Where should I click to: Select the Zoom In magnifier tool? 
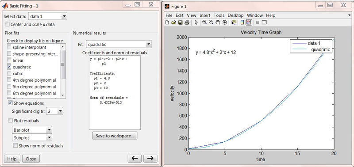coord(204,22)
